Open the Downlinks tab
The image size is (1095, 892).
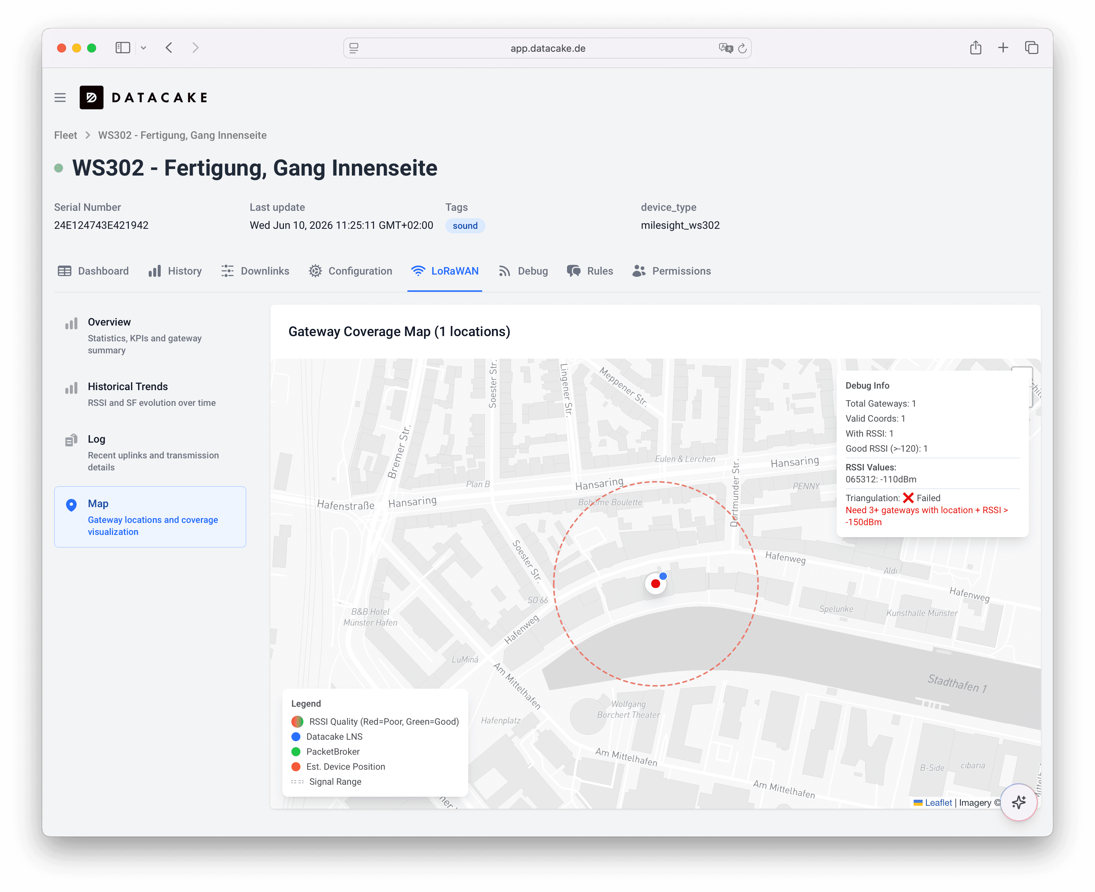(255, 271)
